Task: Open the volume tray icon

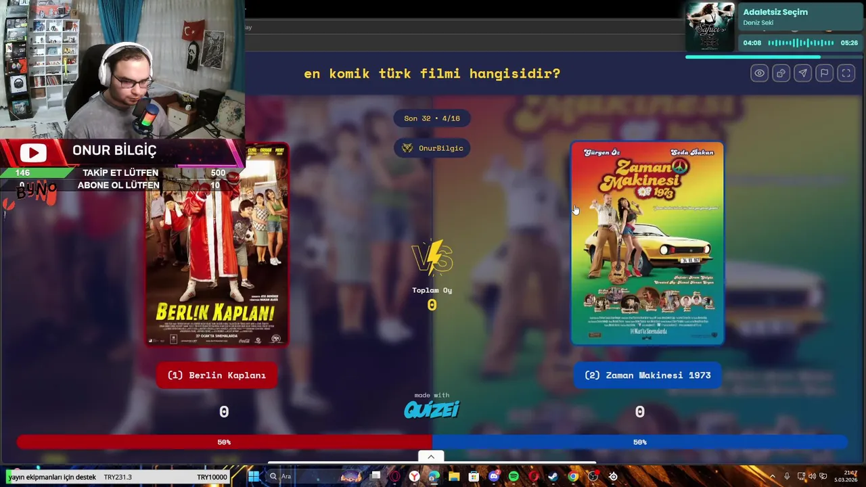Action: (812, 477)
